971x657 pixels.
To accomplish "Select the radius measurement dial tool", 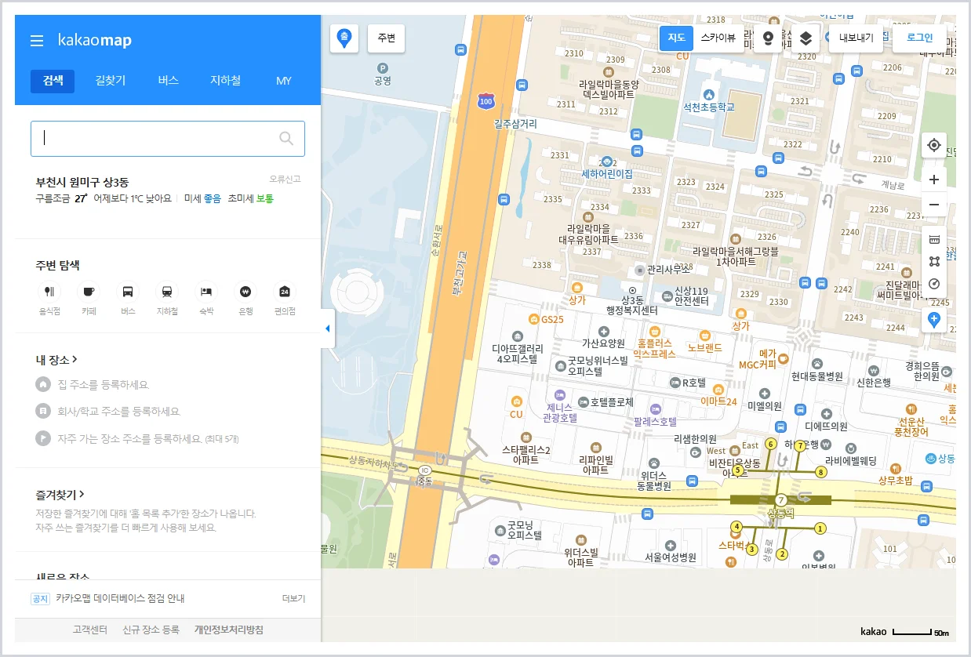I will 933,284.
